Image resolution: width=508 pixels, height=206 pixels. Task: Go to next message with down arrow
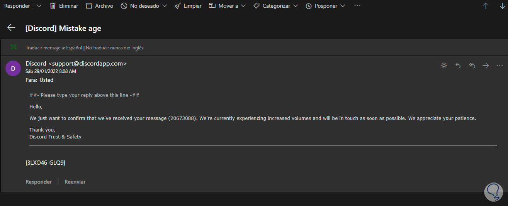pyautogui.click(x=502, y=6)
